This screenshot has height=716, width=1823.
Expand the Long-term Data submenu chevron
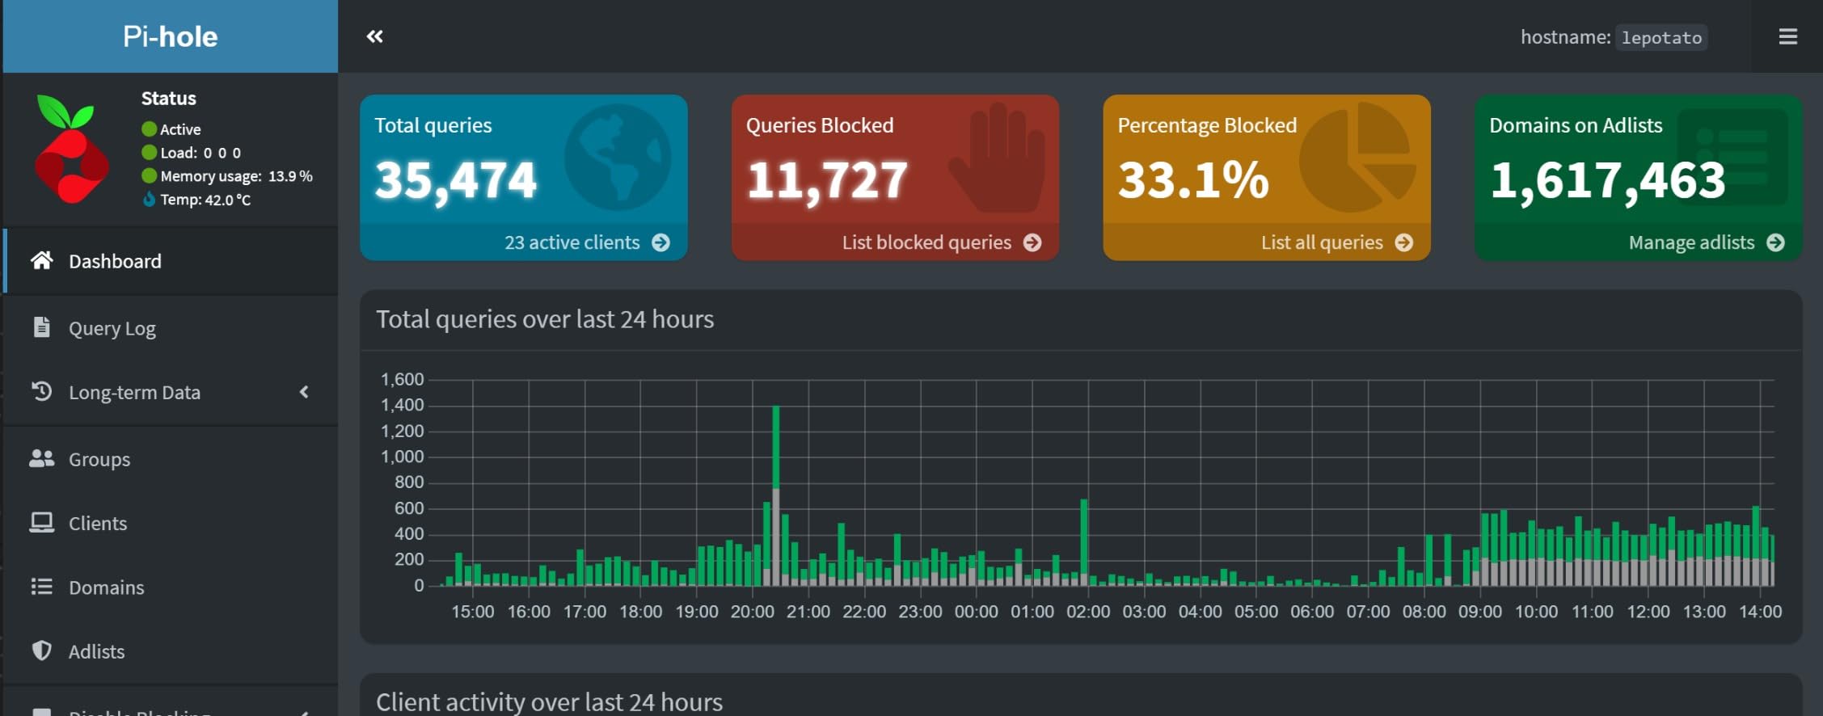tap(304, 392)
